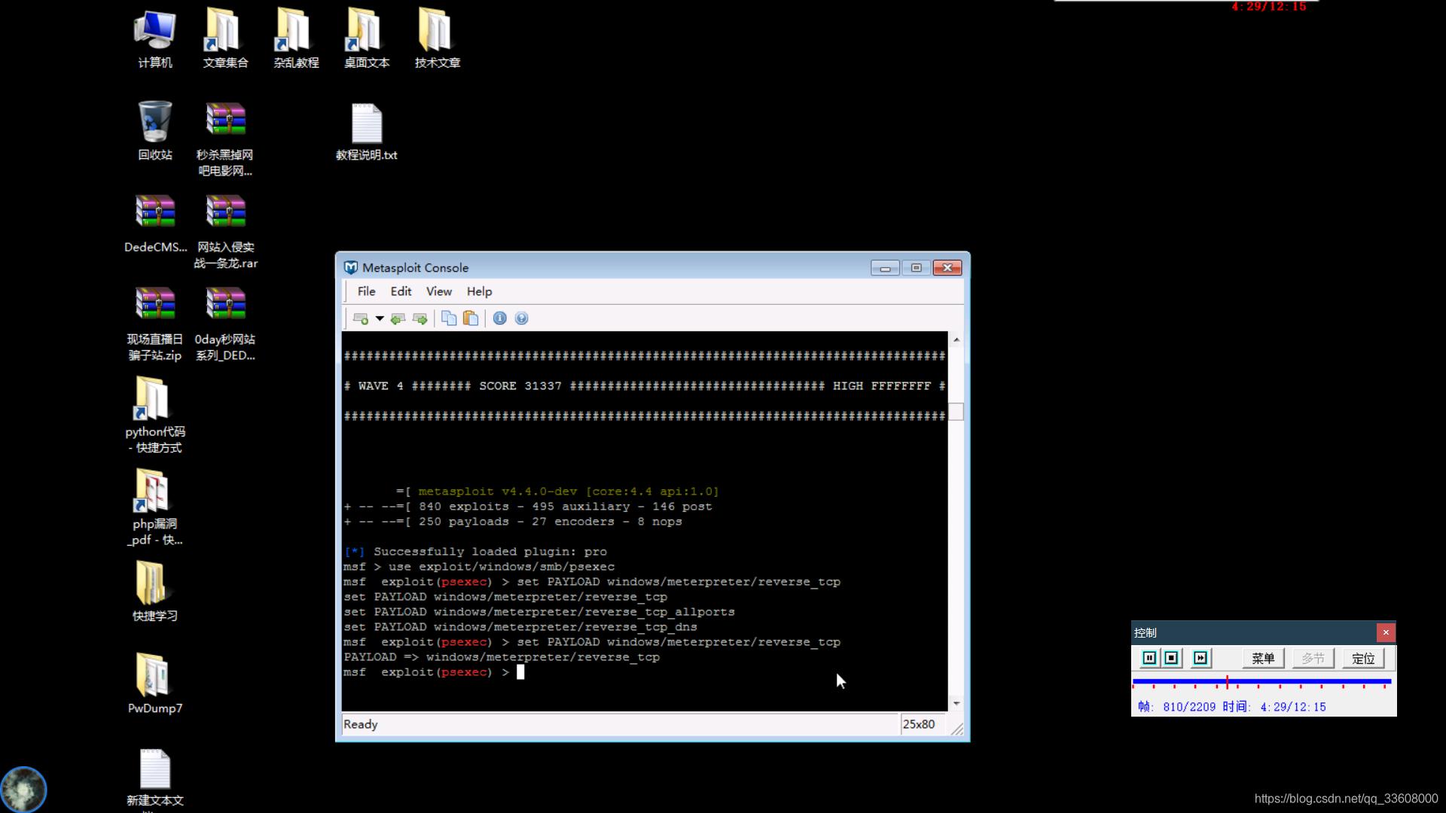Click the 多节 button in control panel

point(1313,659)
